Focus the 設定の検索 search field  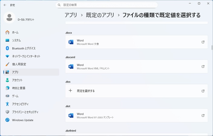coord(106,5)
